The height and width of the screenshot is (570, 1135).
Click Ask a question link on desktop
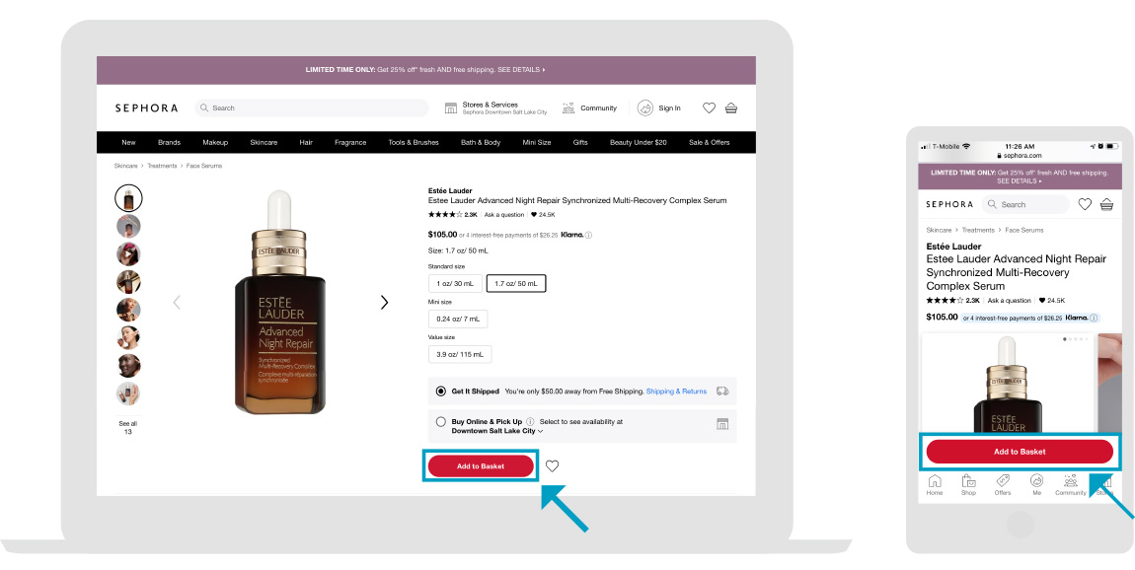click(504, 215)
